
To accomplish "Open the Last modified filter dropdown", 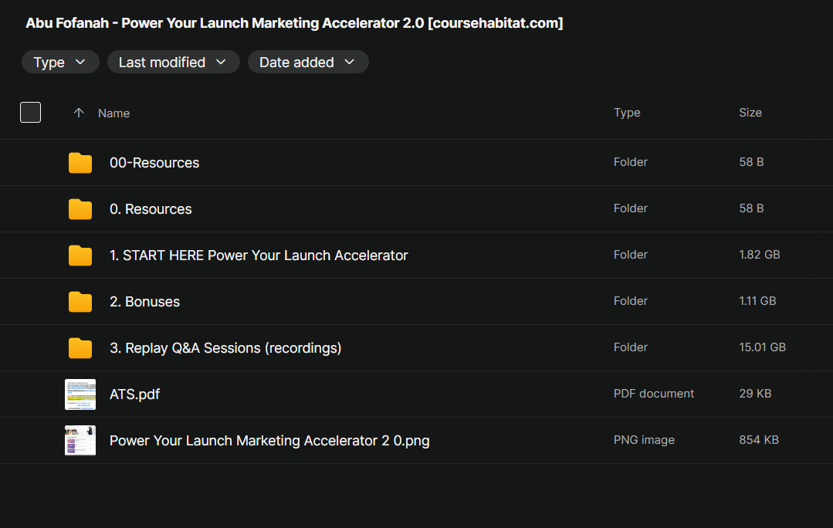I will tap(173, 63).
